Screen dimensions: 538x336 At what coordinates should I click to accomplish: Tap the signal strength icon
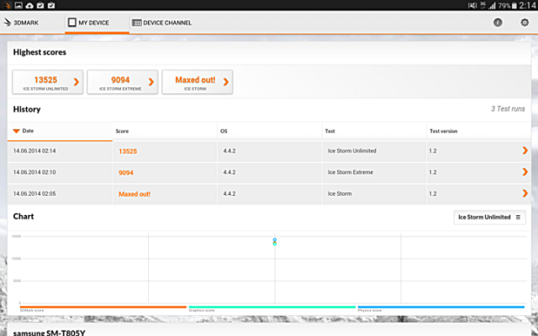tap(493, 6)
